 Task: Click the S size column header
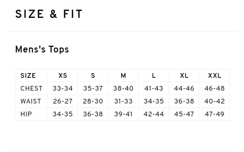(x=93, y=76)
